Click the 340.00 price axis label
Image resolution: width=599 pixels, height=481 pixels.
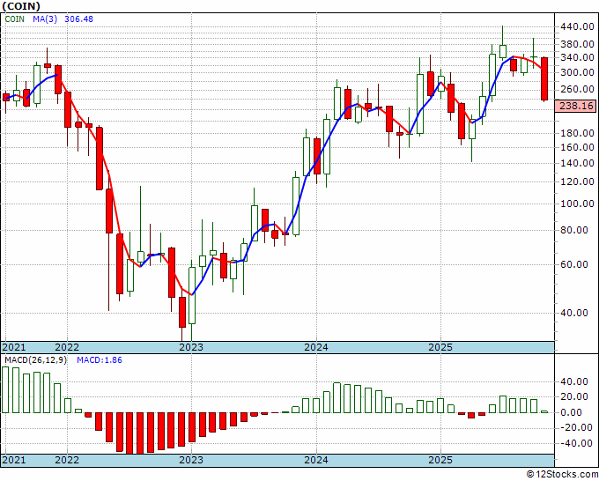[577, 57]
